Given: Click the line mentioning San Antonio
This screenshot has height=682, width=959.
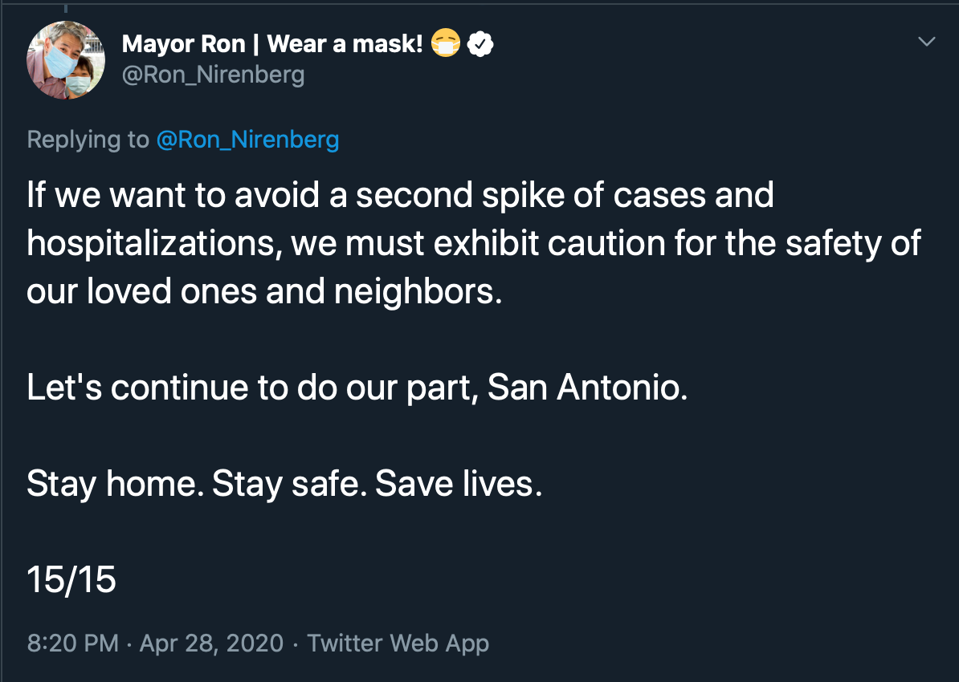Looking at the screenshot, I should coord(357,388).
